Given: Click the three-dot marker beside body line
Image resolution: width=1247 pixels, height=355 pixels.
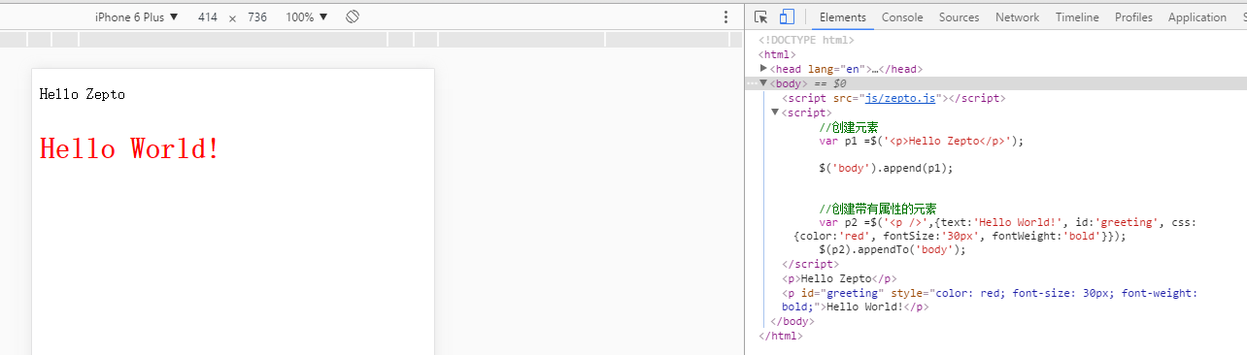Looking at the screenshot, I should (752, 83).
